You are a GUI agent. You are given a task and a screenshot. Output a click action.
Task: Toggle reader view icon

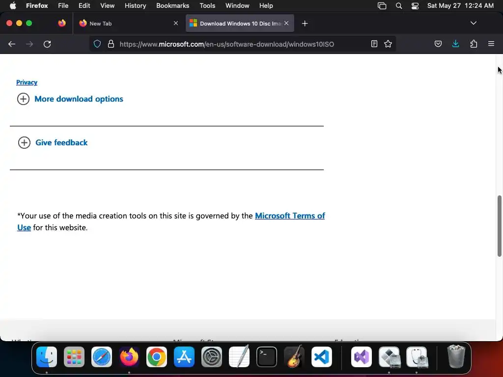[x=374, y=44]
